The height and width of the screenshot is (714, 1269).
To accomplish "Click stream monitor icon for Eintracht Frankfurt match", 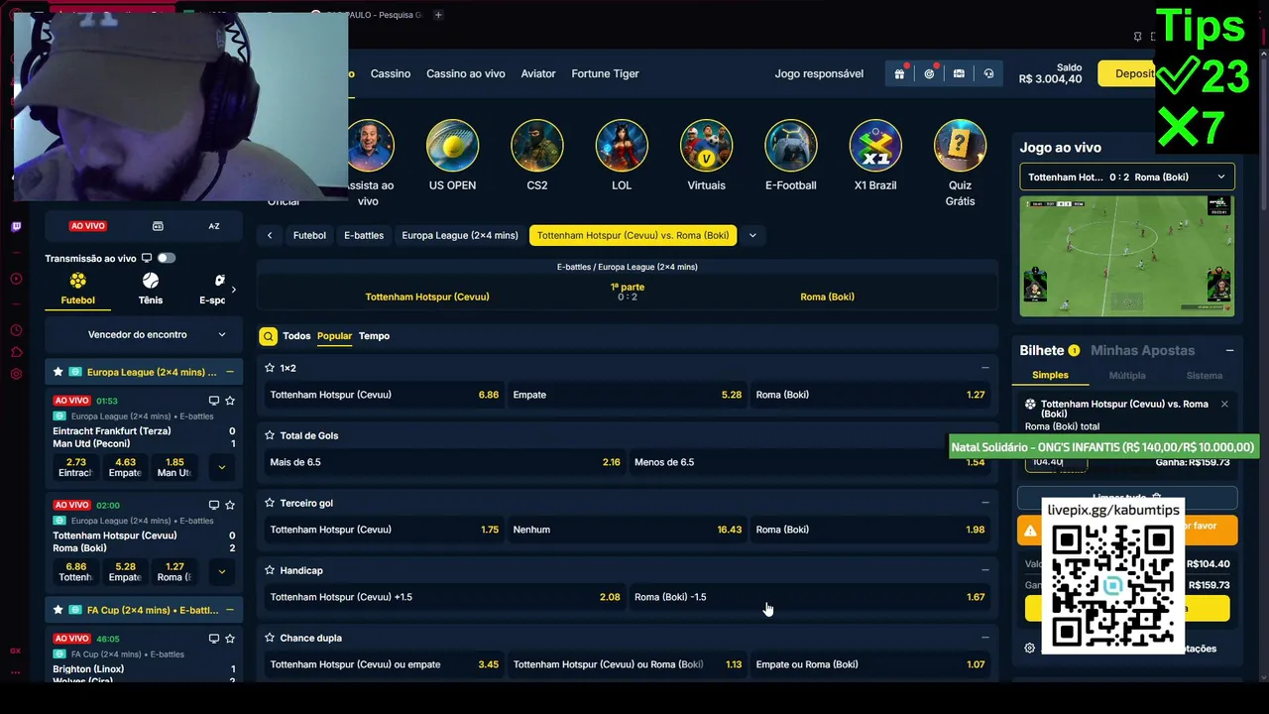I will coord(213,401).
